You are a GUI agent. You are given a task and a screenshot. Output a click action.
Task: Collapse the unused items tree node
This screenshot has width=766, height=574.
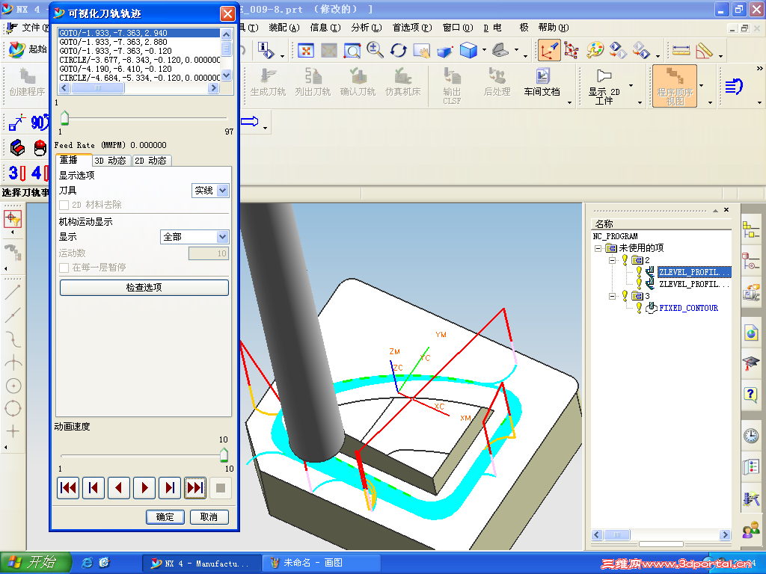[x=598, y=248]
